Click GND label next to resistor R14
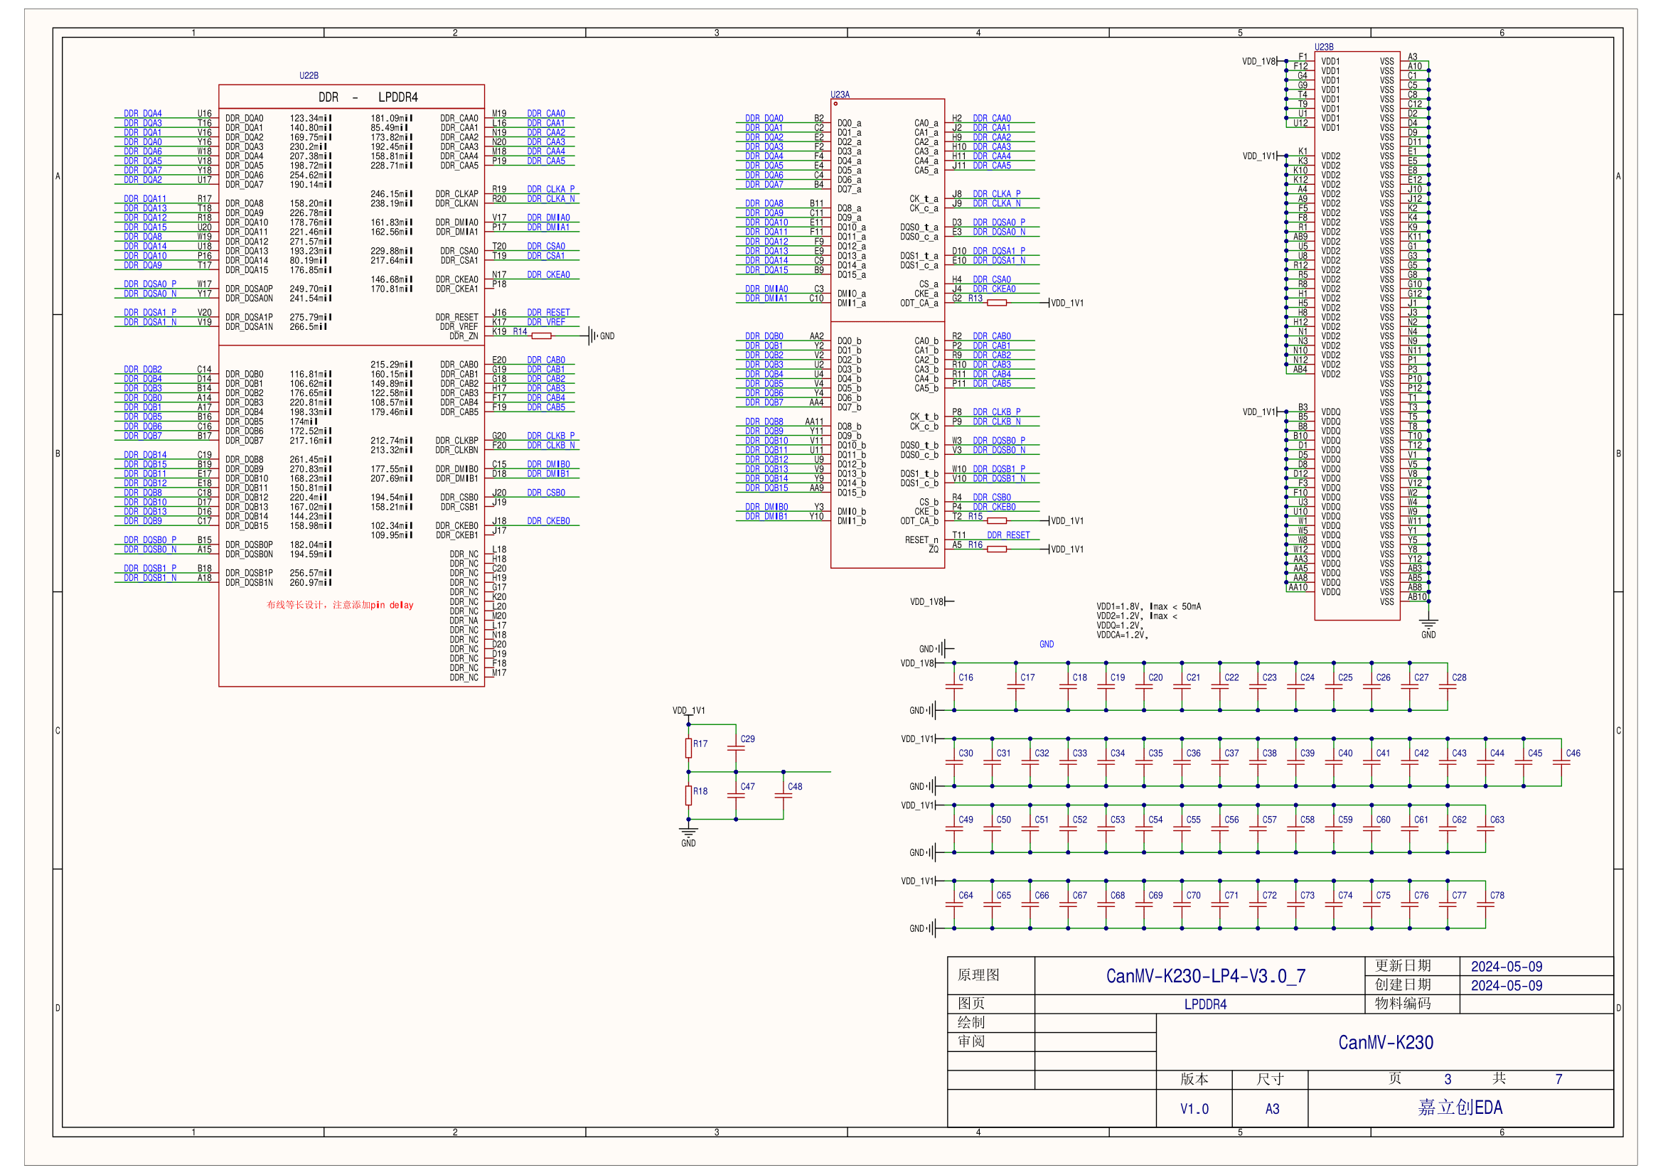The height and width of the screenshot is (1175, 1663). point(606,336)
